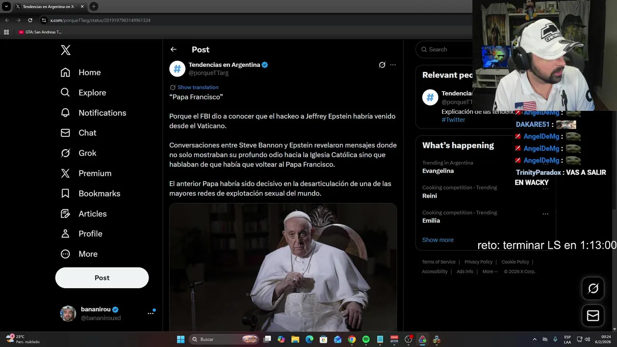Viewport: 617px width, 347px height.
Task: Open Google Chrome from the taskbar
Action: click(x=352, y=339)
